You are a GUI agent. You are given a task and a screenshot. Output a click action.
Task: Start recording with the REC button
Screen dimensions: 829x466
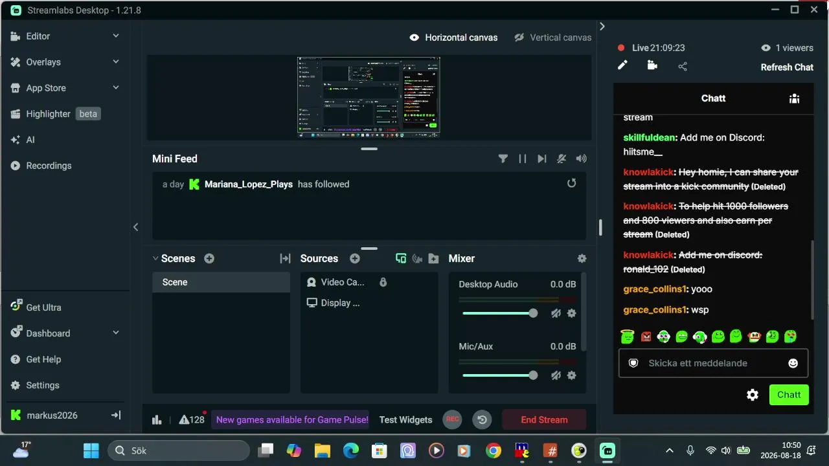(x=453, y=419)
